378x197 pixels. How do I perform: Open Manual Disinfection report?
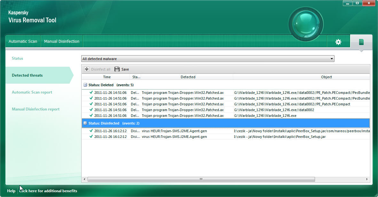36,109
